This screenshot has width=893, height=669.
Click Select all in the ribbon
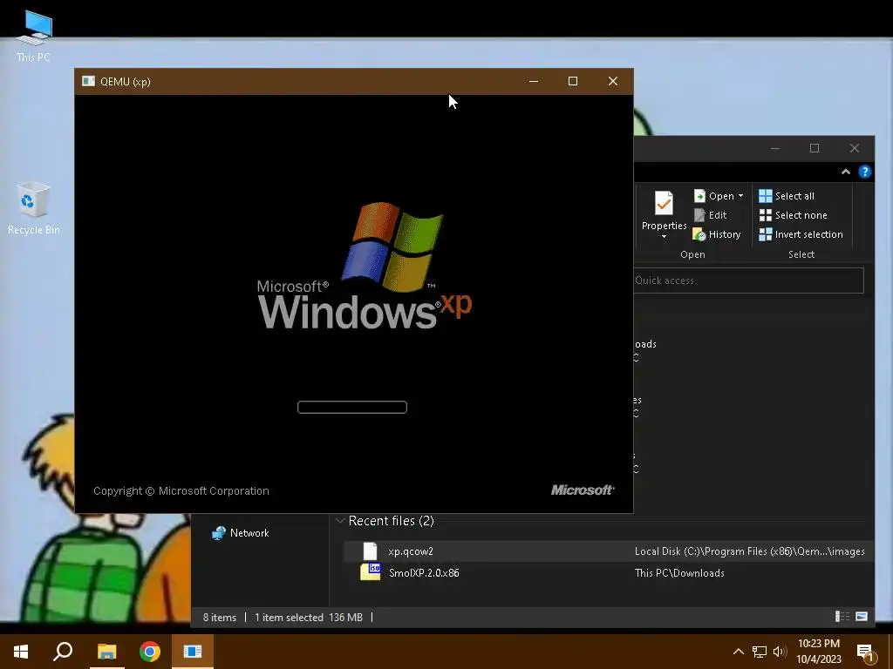(787, 196)
